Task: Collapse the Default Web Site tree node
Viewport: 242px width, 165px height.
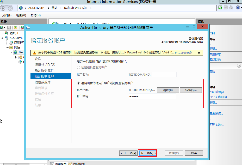Action: click(x=11, y=53)
